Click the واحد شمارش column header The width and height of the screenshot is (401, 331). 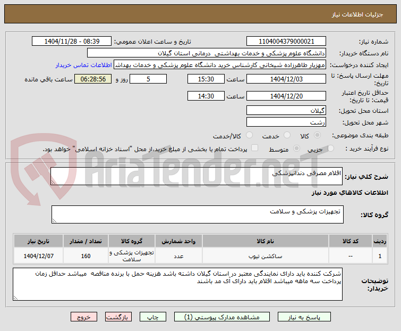coord(178,241)
